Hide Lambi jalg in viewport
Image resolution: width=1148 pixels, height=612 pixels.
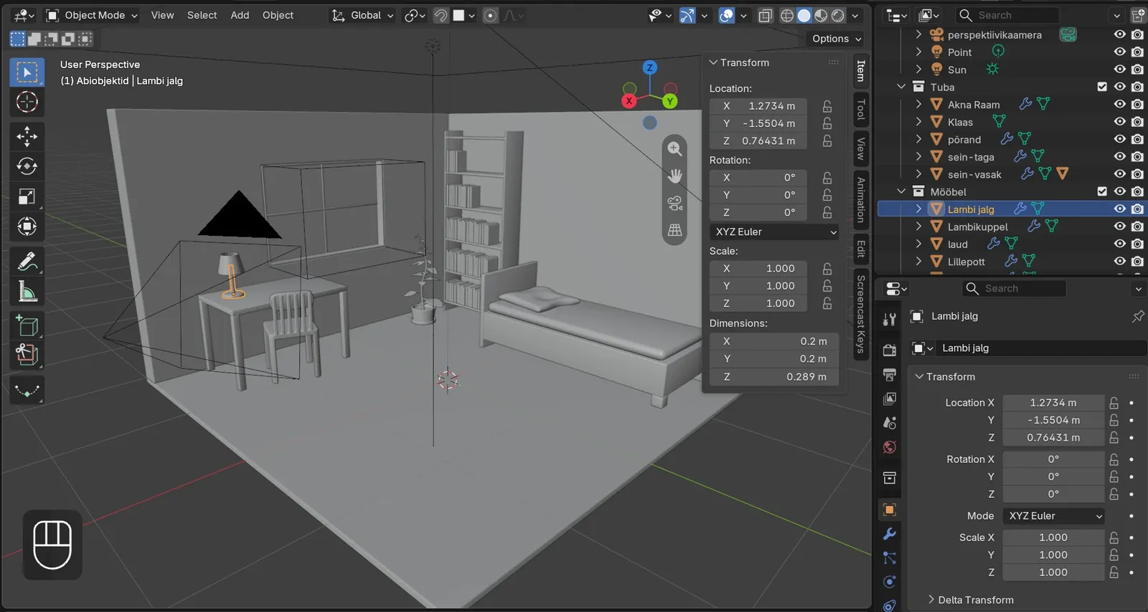pyautogui.click(x=1119, y=209)
